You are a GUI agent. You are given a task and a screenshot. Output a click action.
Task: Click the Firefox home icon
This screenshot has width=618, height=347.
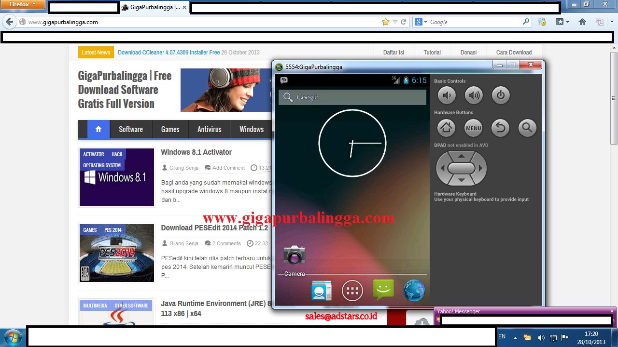click(x=582, y=22)
